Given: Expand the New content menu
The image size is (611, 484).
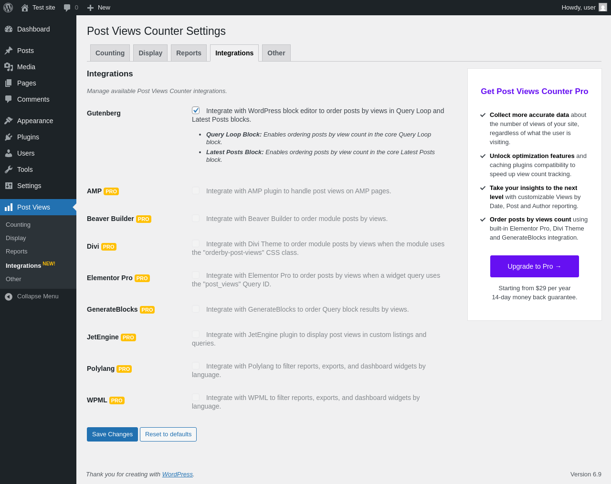Looking at the screenshot, I should 99,8.
